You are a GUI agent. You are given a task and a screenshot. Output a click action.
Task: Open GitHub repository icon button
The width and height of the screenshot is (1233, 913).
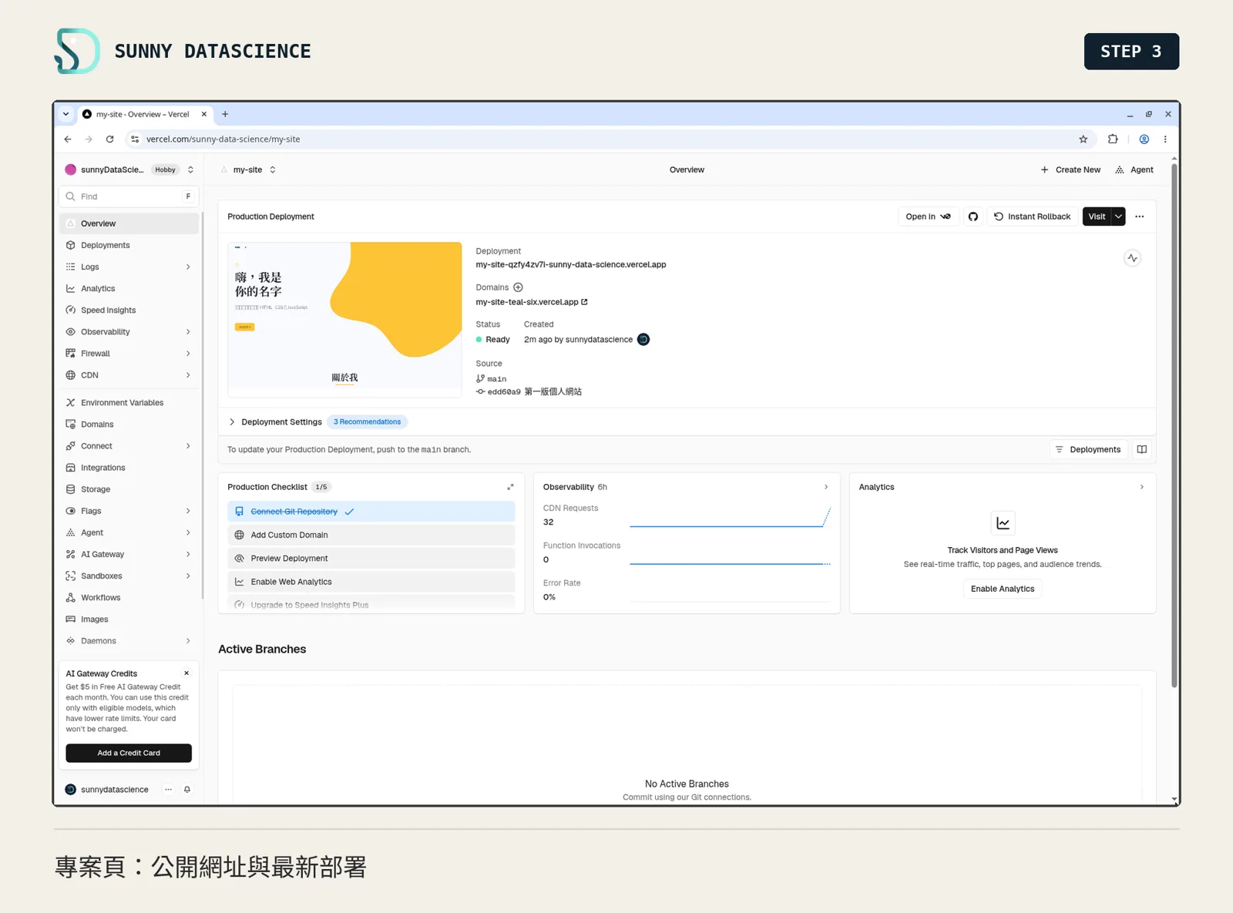coord(973,217)
